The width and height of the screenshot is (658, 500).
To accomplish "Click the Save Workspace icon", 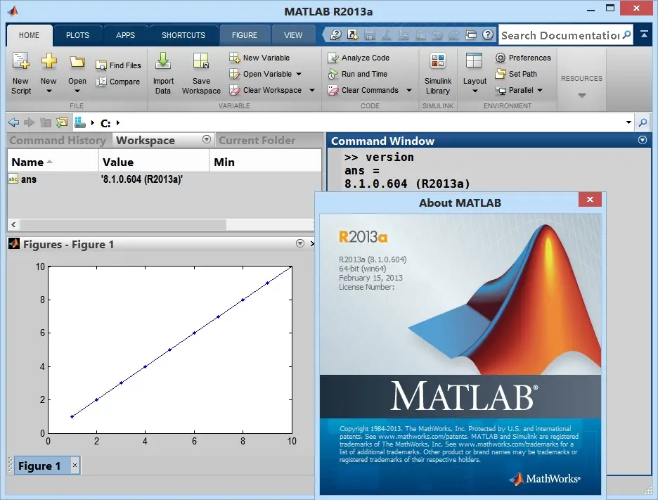I will point(200,61).
